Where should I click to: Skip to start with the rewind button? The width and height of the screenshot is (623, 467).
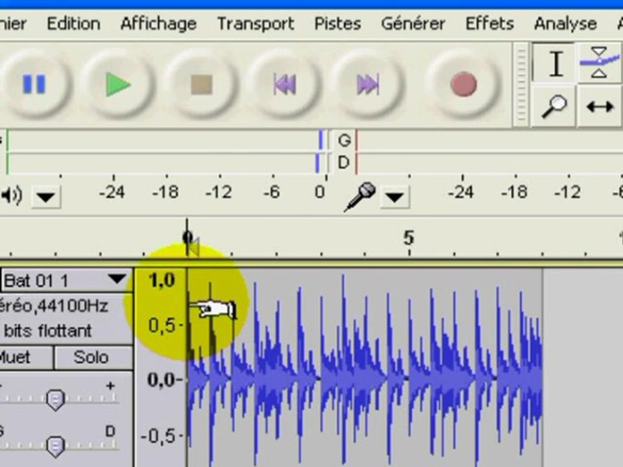[x=284, y=84]
